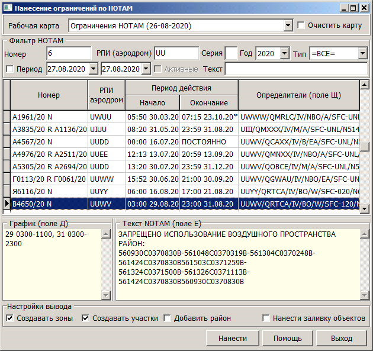
Task: Expand the Год dropdown list
Action: (284, 54)
